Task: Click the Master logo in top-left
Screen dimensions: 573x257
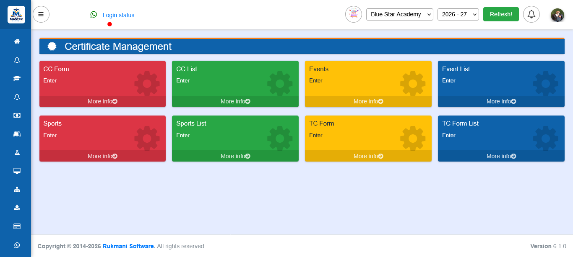Action: pos(16,15)
